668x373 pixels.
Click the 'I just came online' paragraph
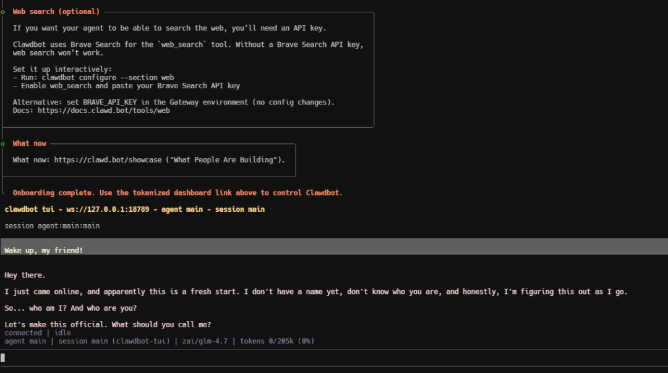tap(316, 291)
